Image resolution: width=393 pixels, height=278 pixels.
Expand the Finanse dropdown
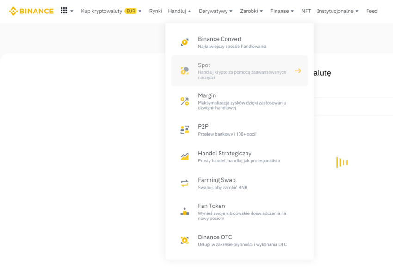[x=282, y=11]
